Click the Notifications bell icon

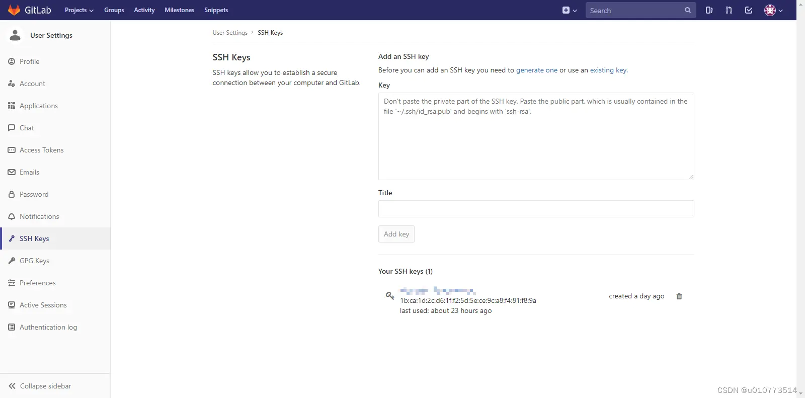point(12,216)
